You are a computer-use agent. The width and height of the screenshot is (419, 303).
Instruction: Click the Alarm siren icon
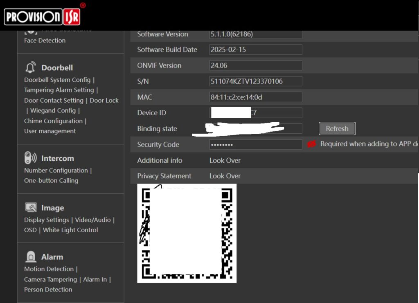pos(30,257)
